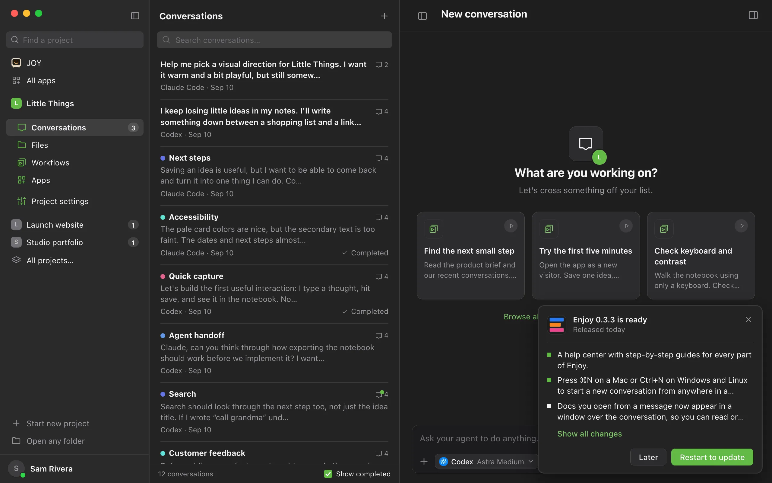Click the plus attach icon in composer
The height and width of the screenshot is (483, 772).
(x=424, y=462)
